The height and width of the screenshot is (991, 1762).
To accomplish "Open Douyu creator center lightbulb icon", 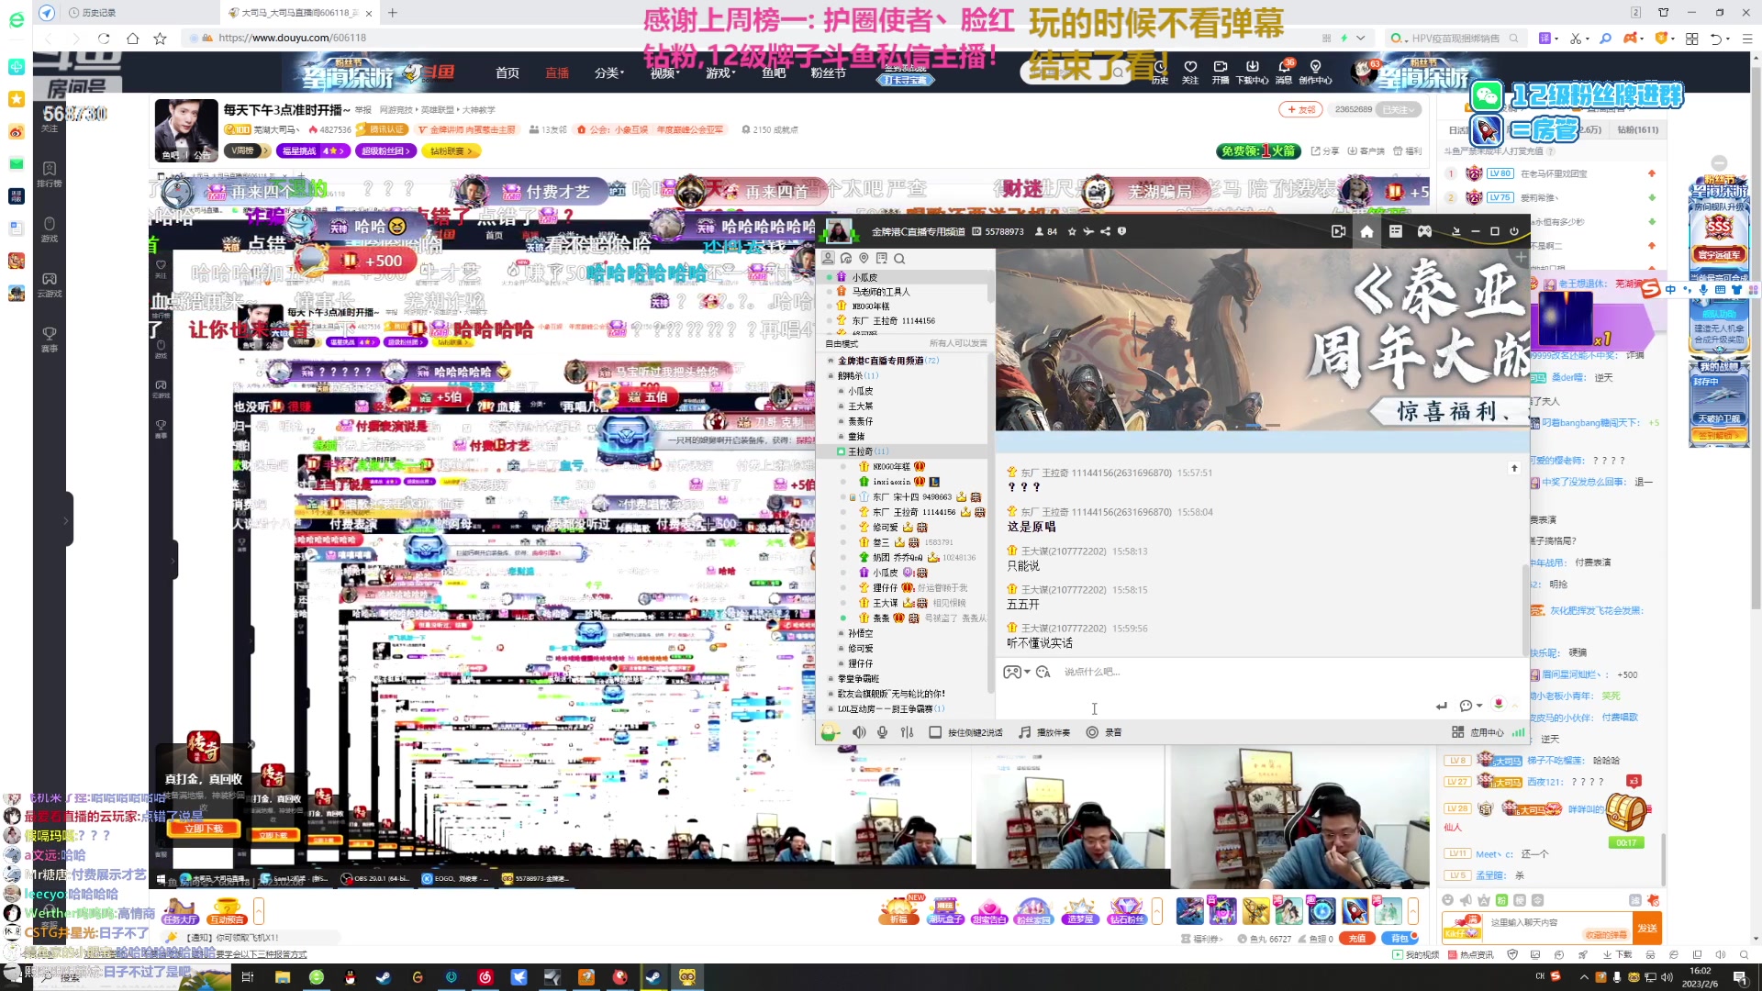I will pos(1315,72).
